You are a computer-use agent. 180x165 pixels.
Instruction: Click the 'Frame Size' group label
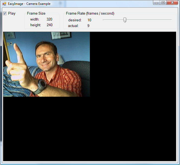pos(36,14)
